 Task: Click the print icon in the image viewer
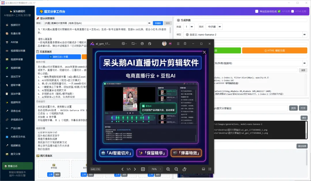click(142, 44)
